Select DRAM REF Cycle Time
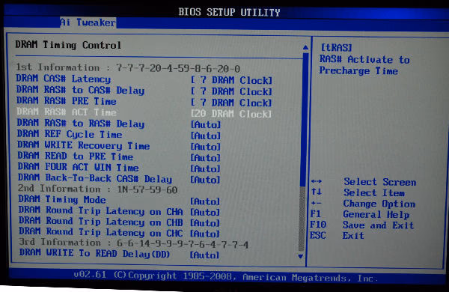Viewport: 449px width, 292px height. (x=70, y=134)
